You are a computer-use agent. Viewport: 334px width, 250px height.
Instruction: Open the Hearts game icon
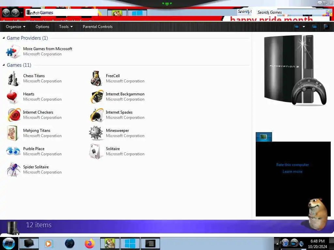click(x=12, y=96)
